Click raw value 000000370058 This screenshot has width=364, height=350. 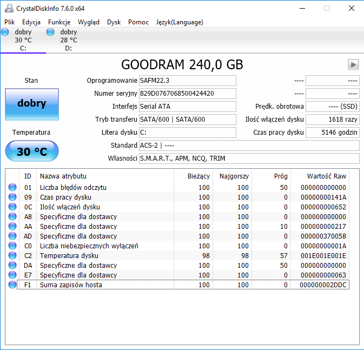tap(323, 236)
